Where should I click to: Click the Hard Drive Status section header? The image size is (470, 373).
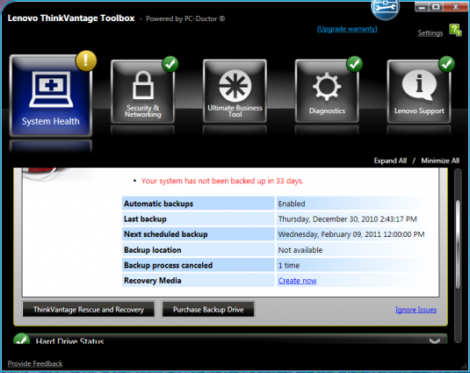click(230, 339)
